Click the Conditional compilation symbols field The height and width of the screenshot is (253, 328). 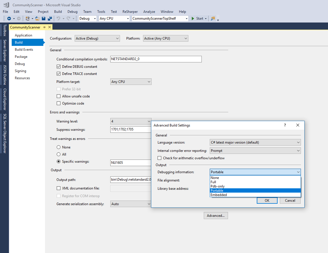tap(156, 59)
